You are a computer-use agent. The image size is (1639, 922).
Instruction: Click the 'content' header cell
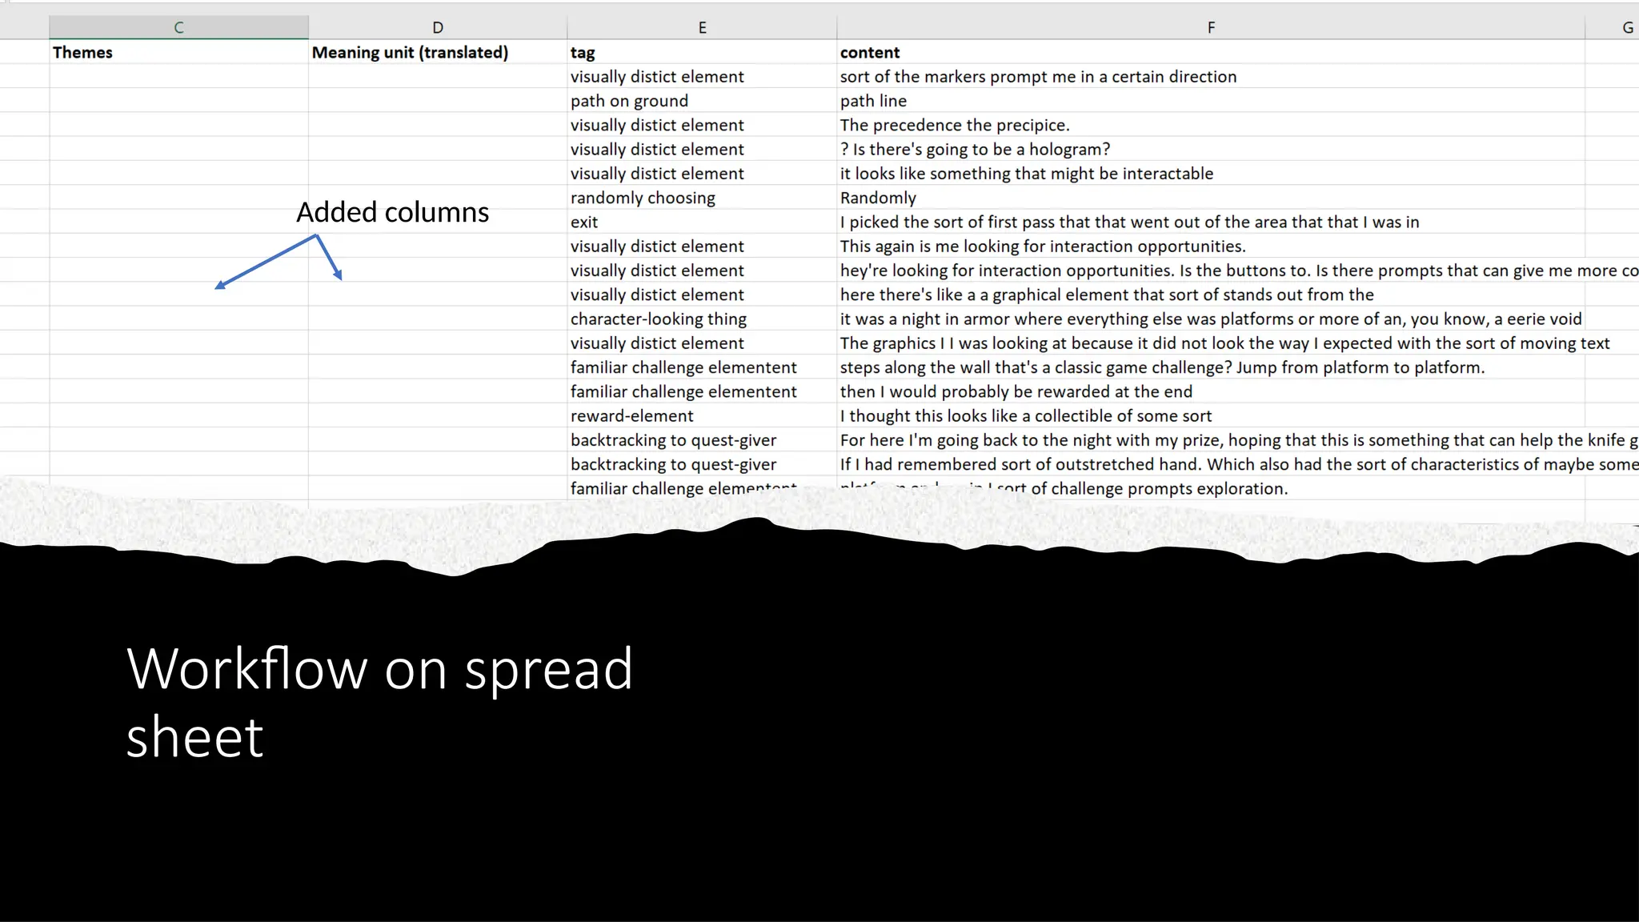(1211, 52)
